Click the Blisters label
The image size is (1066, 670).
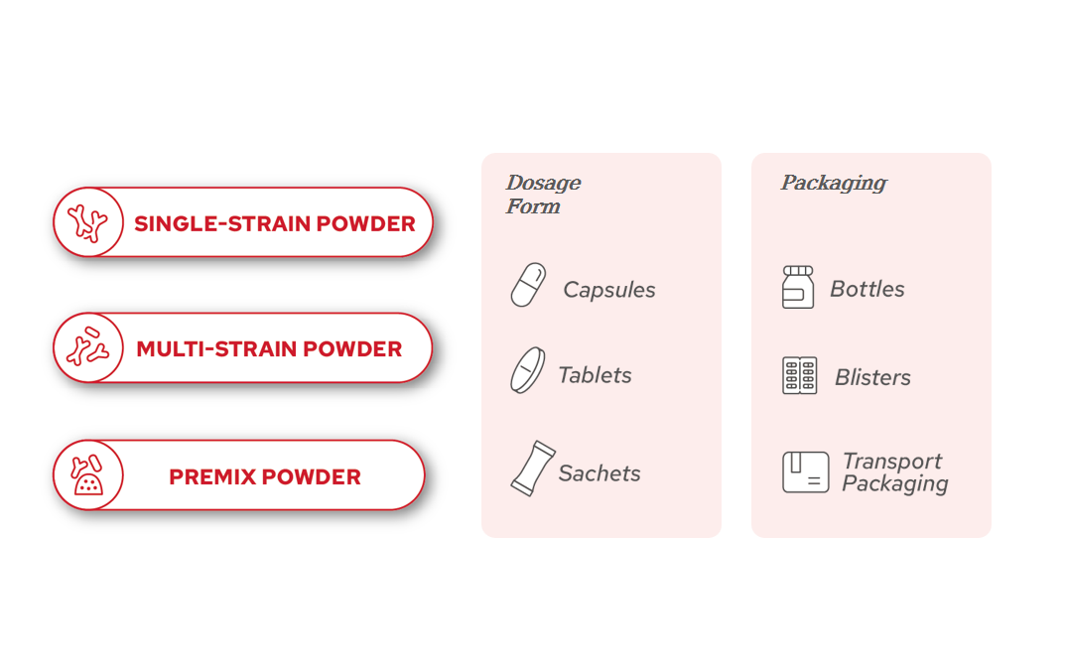pos(872,377)
